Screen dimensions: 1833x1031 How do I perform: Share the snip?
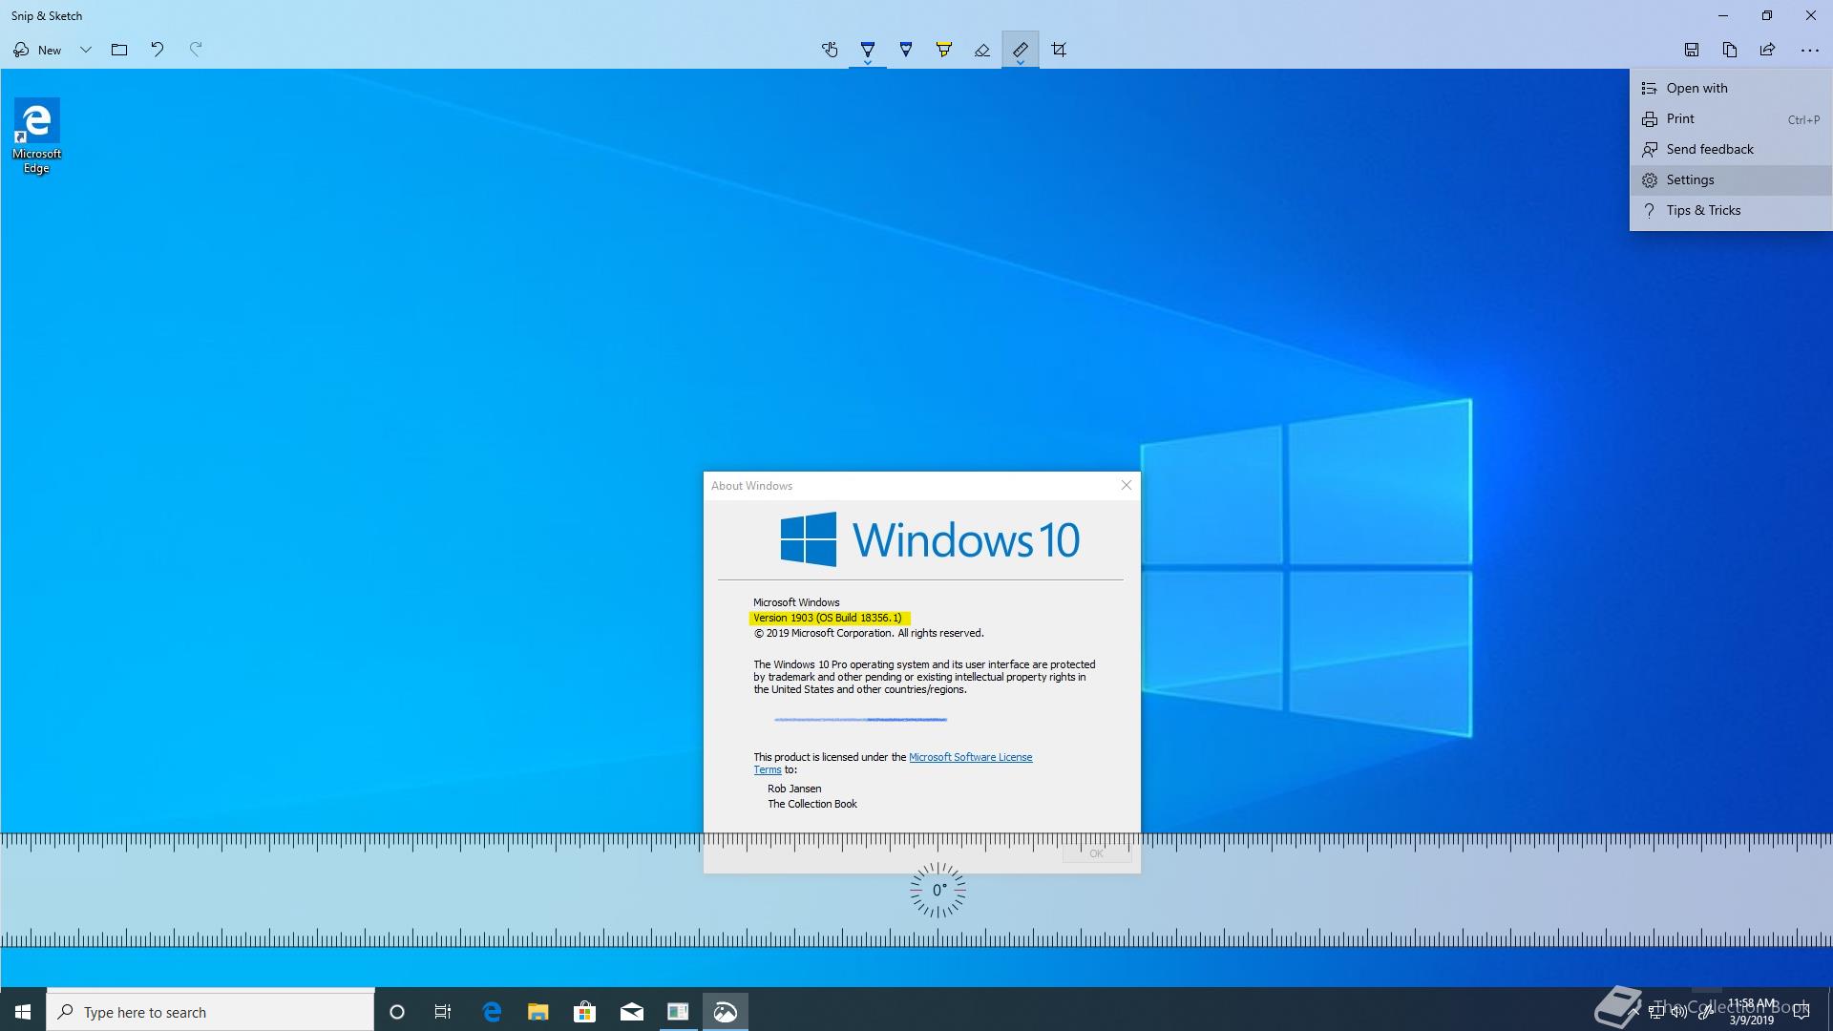tap(1768, 50)
